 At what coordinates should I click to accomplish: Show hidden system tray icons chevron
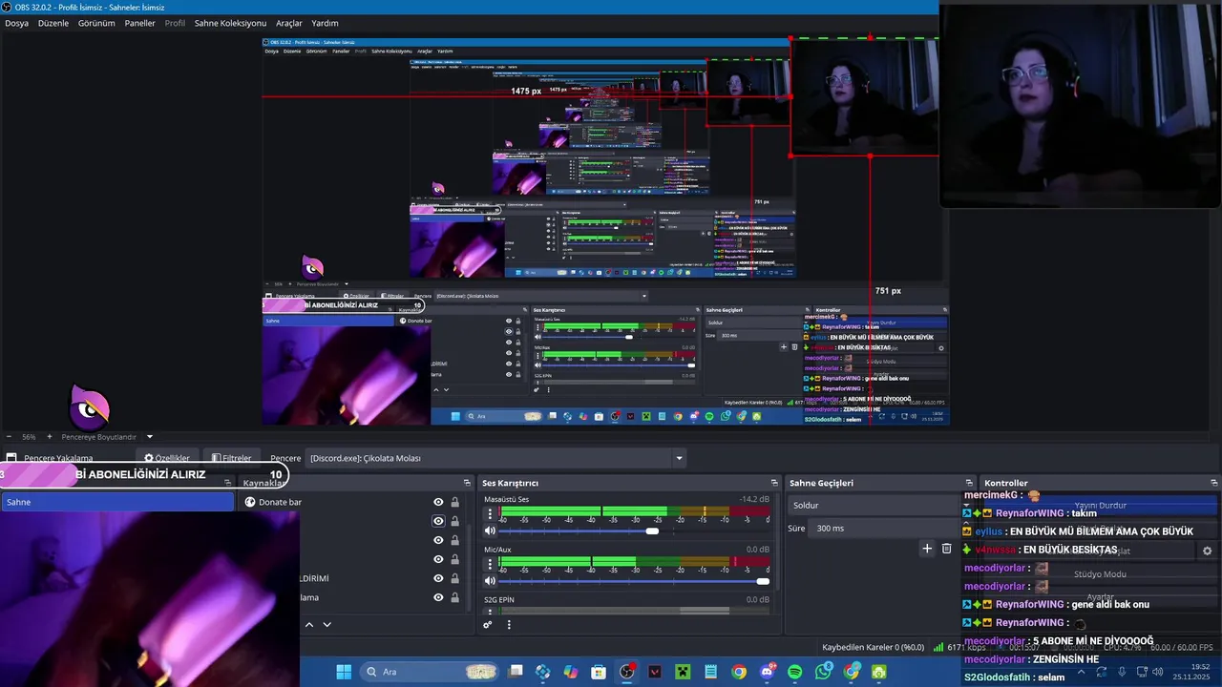click(1082, 672)
